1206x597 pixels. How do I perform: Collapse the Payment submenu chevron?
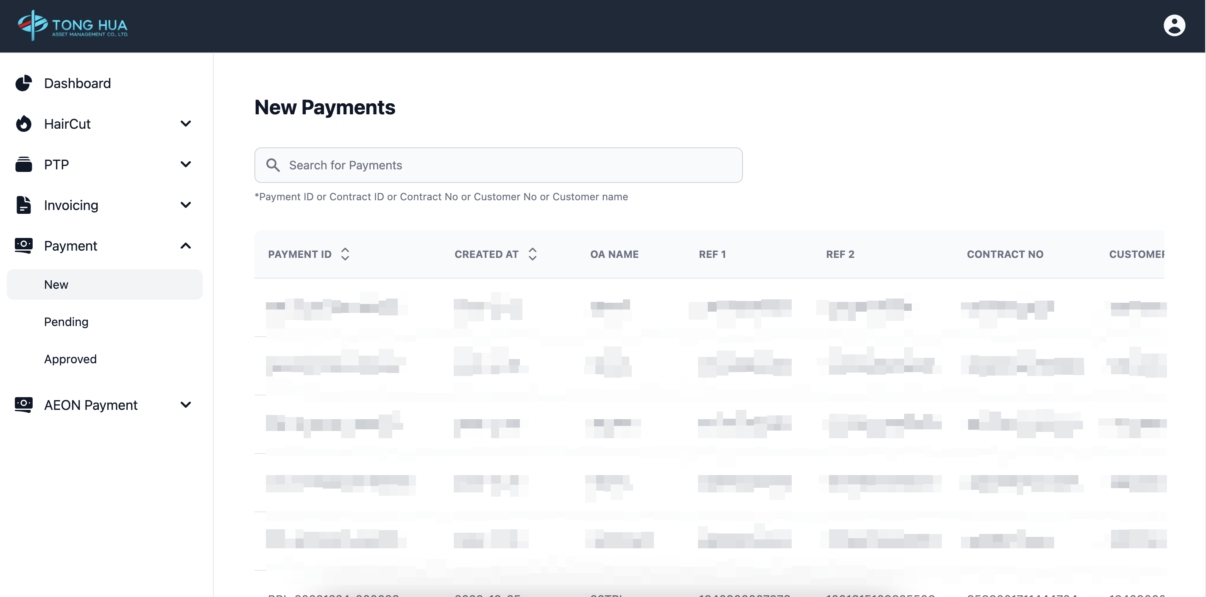(186, 246)
